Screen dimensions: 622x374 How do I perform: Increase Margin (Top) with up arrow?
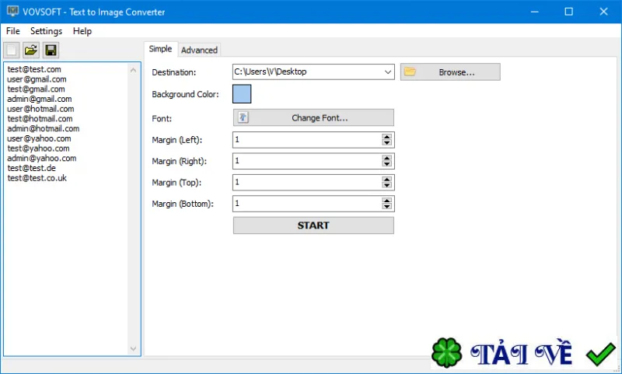(386, 180)
